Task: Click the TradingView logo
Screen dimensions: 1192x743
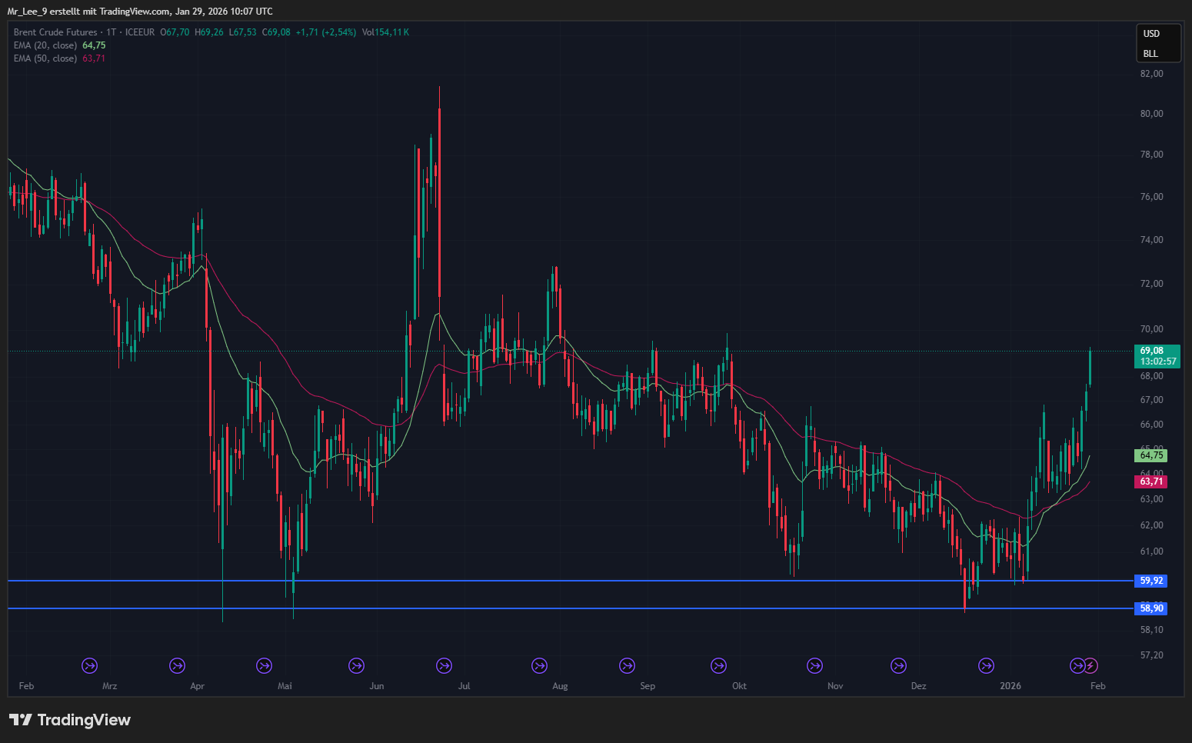Action: [x=70, y=720]
